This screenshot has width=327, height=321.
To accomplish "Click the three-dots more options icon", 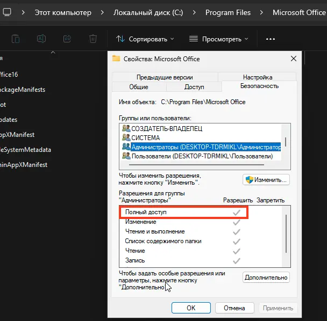I will pyautogui.click(x=271, y=39).
